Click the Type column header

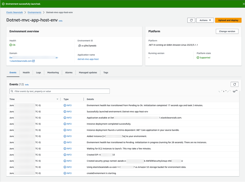pos(66,99)
